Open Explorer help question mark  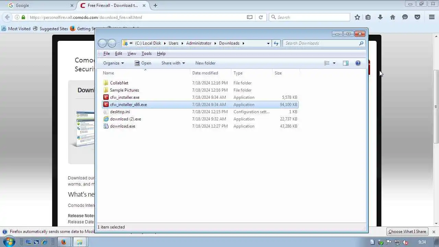358,63
